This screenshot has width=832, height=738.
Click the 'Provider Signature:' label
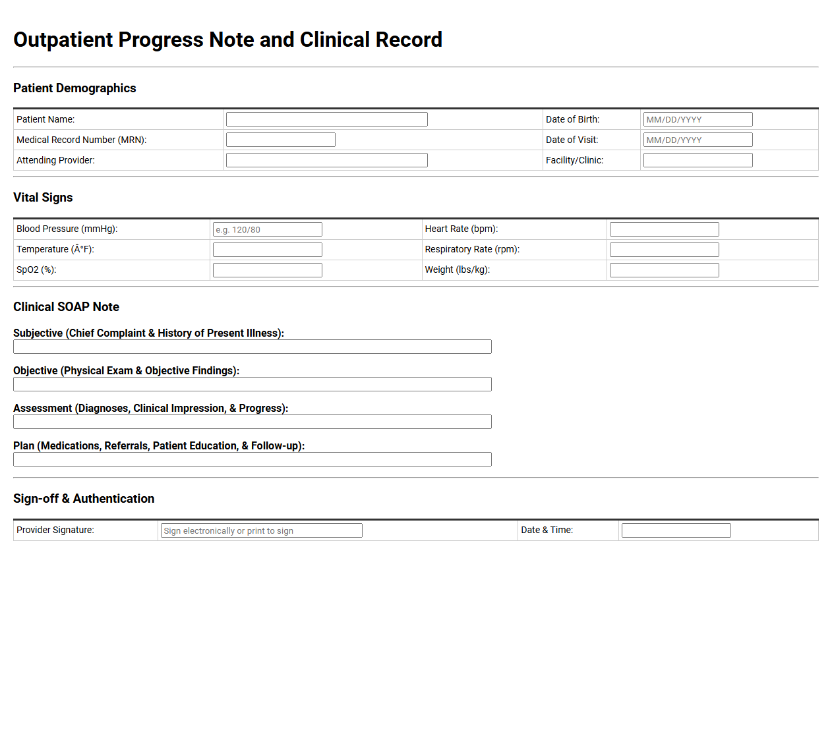click(55, 530)
